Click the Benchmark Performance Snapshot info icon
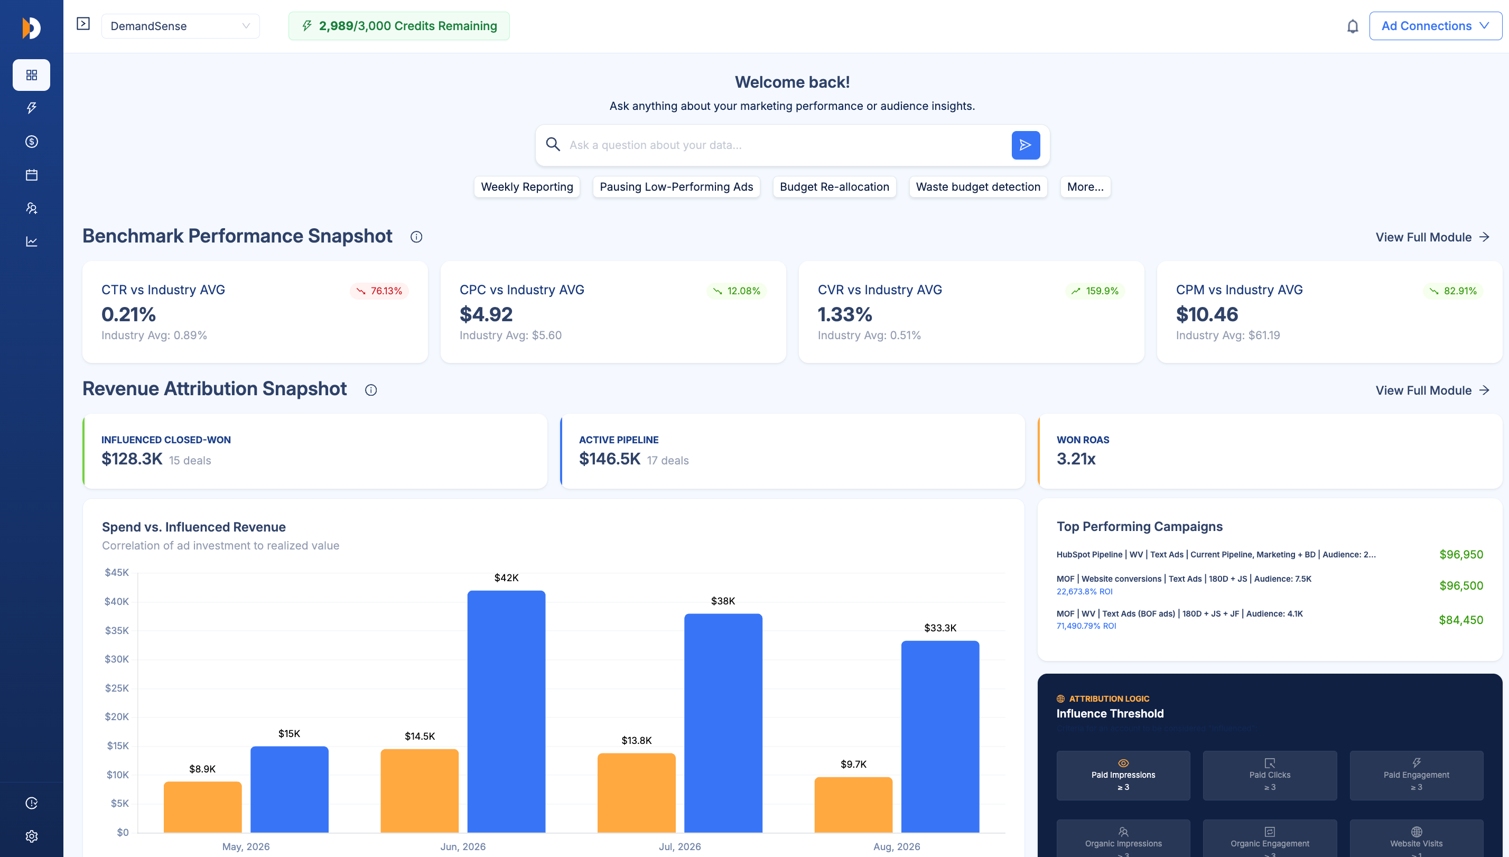 [x=416, y=237]
